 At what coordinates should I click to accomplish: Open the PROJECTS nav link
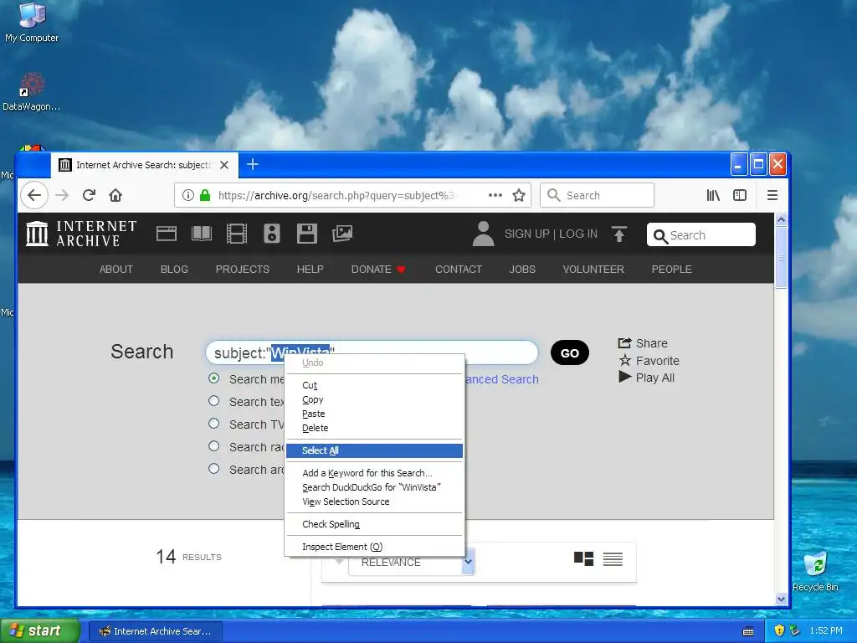point(242,269)
